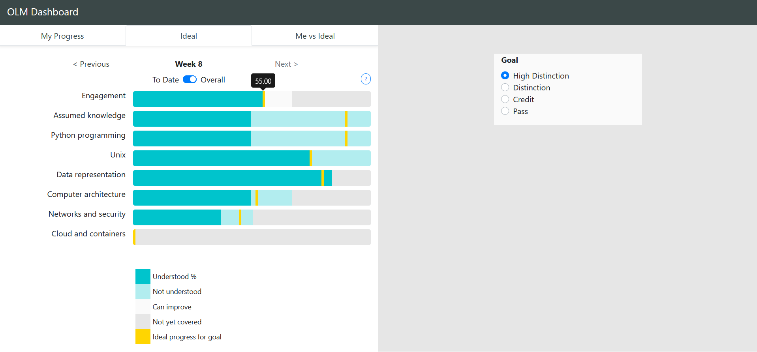Viewport: 757px width, 352px height.
Task: Click the Python programming row label
Action: (x=88, y=135)
